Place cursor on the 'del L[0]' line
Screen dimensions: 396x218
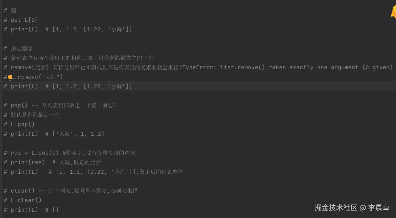tap(24, 20)
